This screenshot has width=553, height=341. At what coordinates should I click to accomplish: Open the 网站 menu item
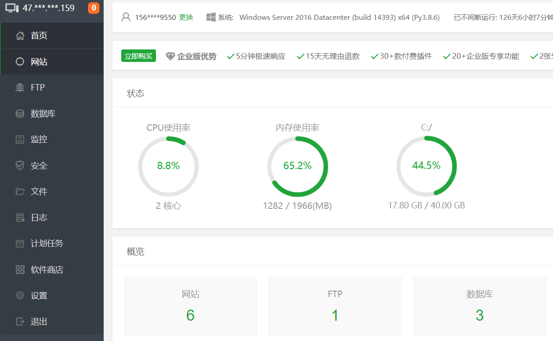tap(39, 62)
